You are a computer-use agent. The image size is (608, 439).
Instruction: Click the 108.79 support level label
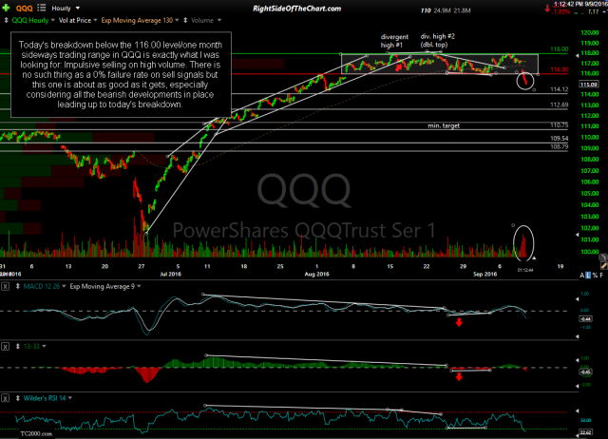click(x=560, y=146)
